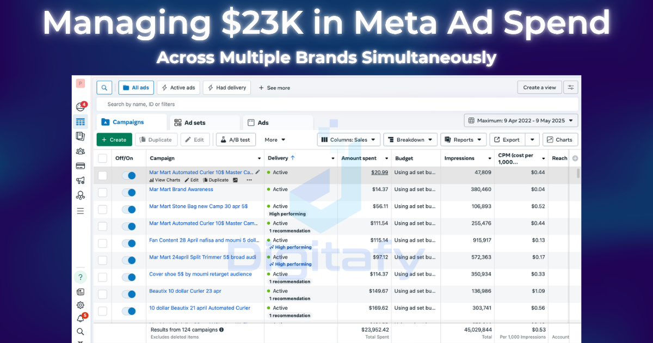Open the Reports dropdown

coord(463,140)
